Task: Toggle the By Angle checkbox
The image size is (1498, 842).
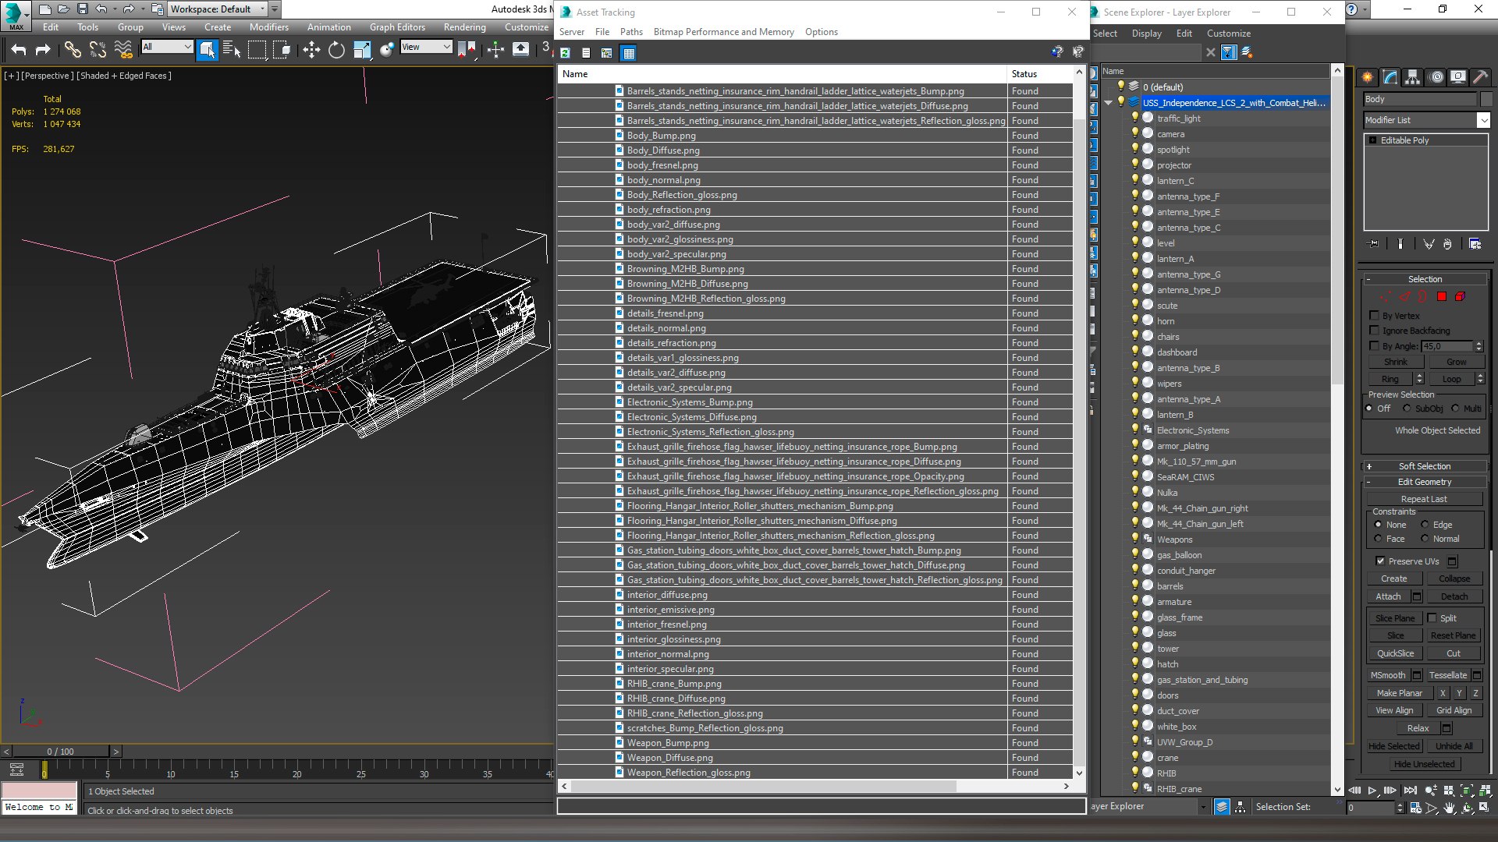Action: click(1375, 345)
